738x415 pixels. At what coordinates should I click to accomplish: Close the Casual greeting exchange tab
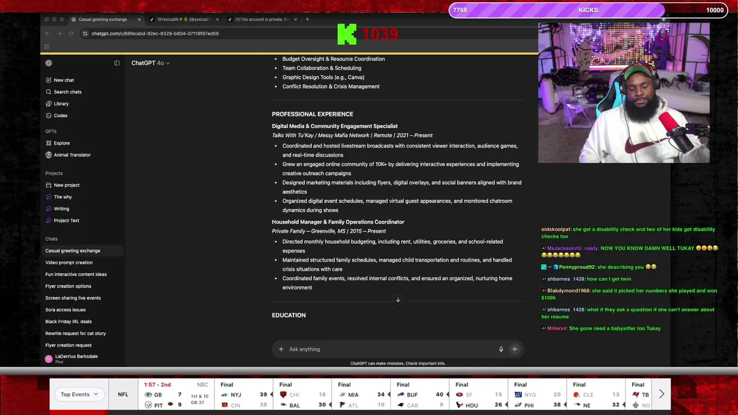pyautogui.click(x=139, y=19)
